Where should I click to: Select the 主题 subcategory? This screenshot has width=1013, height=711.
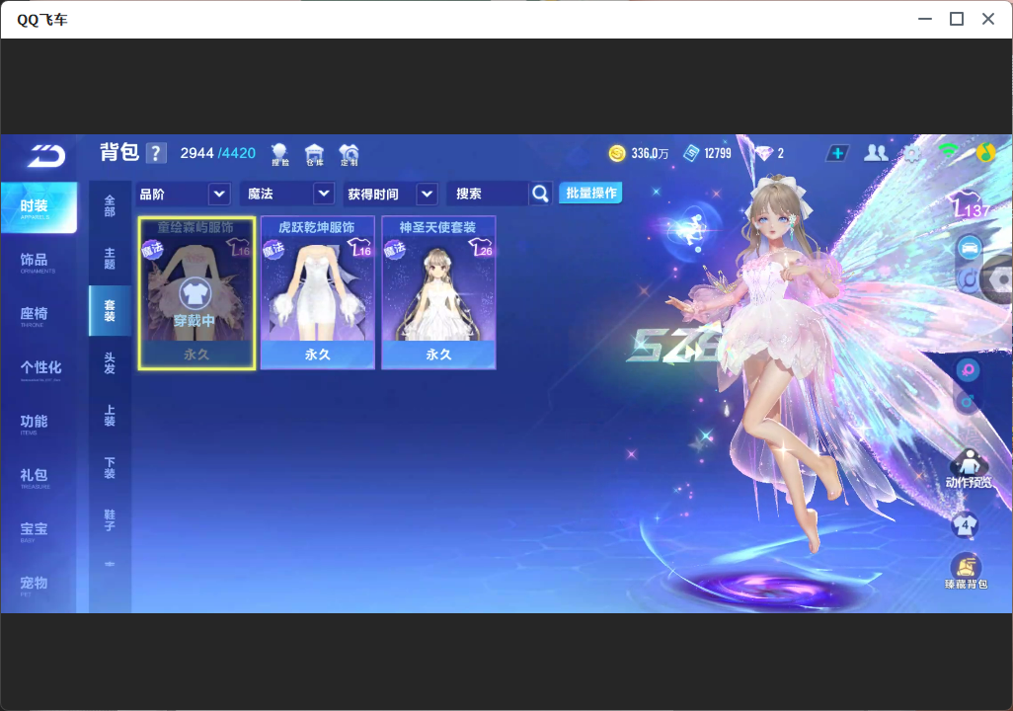[x=110, y=259]
